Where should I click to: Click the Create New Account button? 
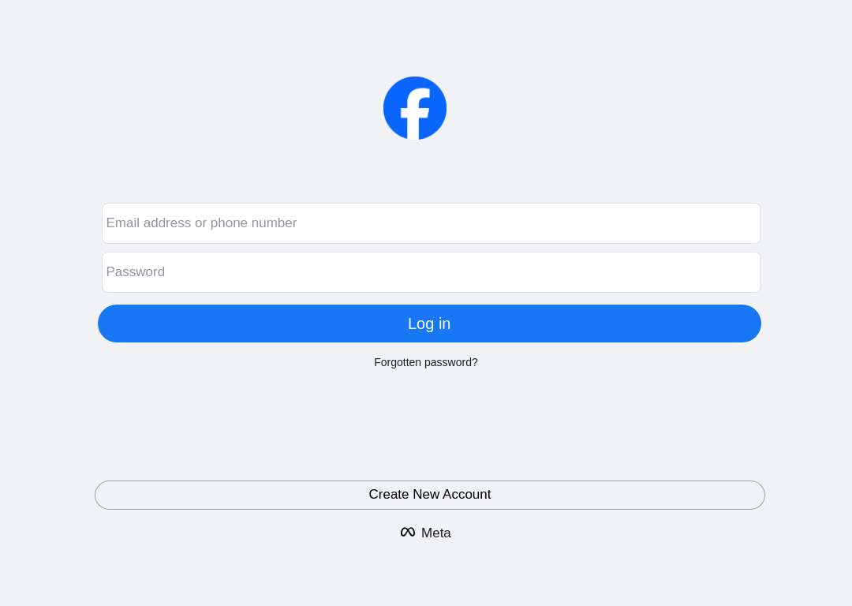pos(430,495)
